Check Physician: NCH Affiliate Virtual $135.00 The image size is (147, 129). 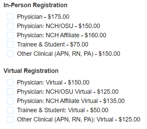pos(10,101)
